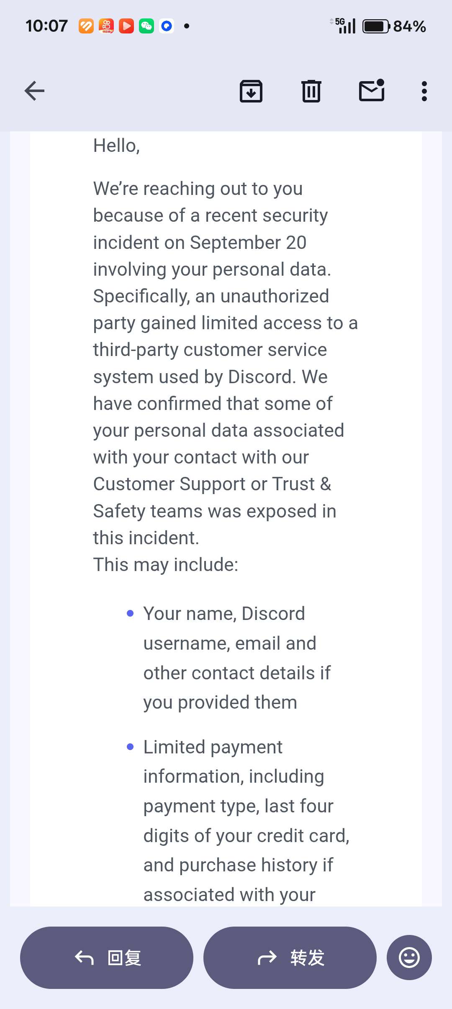This screenshot has height=1009, width=452.
Task: Mark the email as unread via envelope icon
Action: (372, 91)
